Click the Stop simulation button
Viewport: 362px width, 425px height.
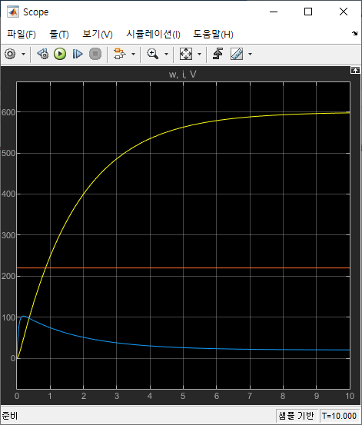click(95, 54)
